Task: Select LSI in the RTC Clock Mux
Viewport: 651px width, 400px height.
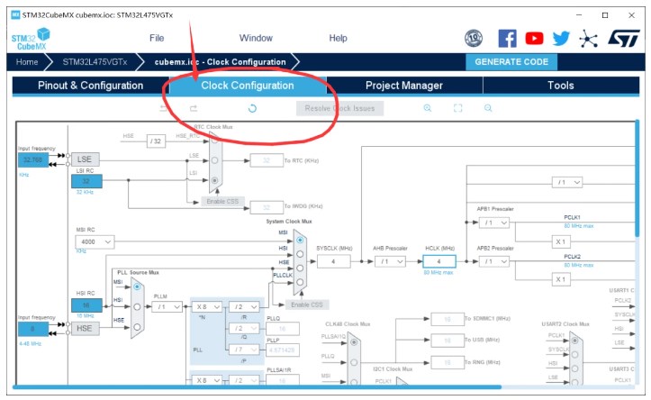Action: point(214,180)
